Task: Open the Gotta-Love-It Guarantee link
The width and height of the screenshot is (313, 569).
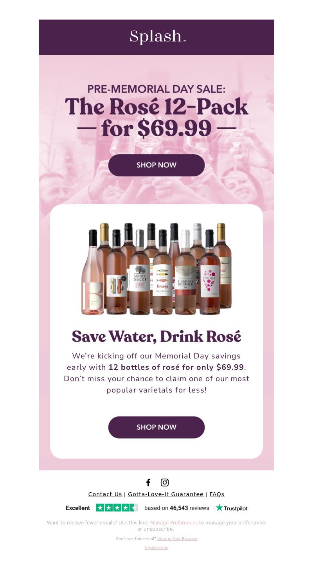Action: click(x=165, y=494)
